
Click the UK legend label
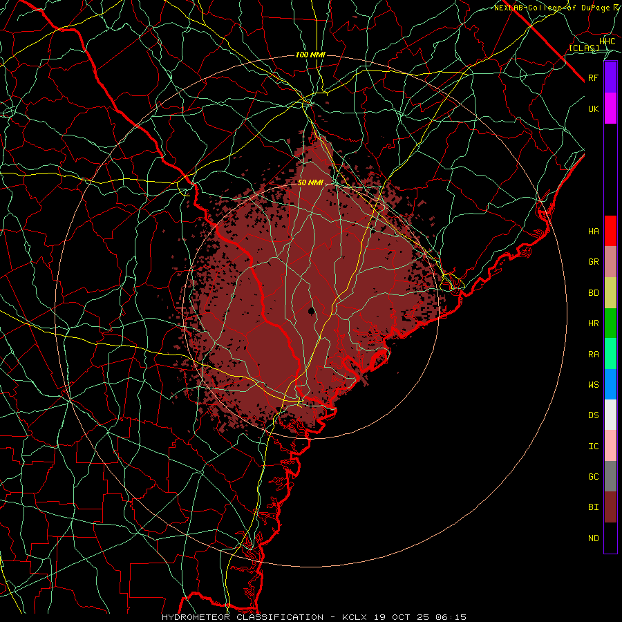(x=593, y=109)
